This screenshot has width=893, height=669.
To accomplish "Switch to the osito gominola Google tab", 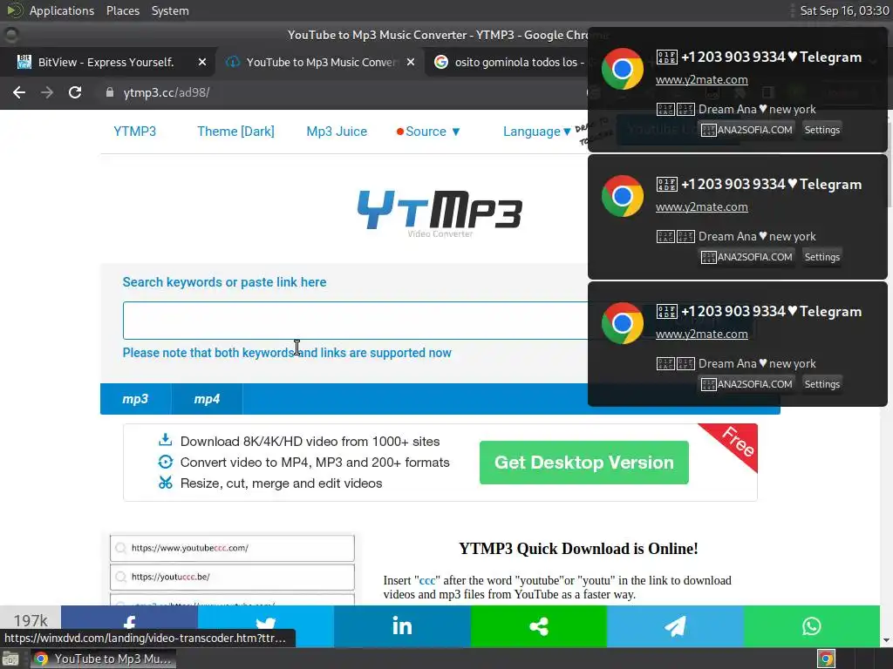I will (509, 62).
